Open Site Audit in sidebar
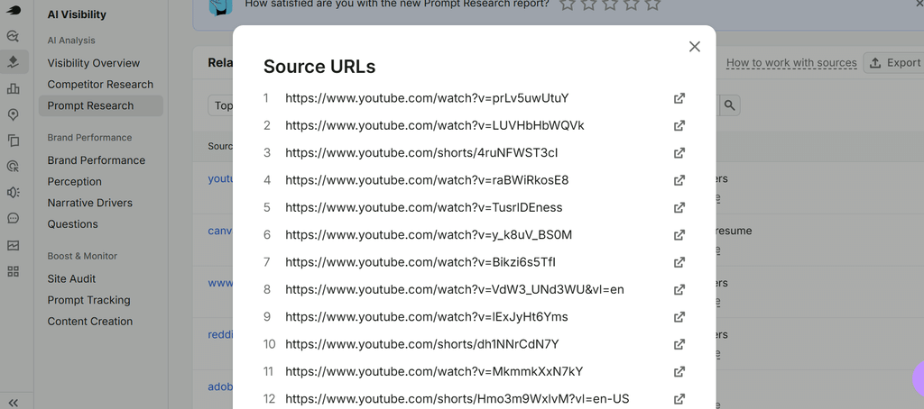This screenshot has height=409, width=924. pyautogui.click(x=71, y=278)
